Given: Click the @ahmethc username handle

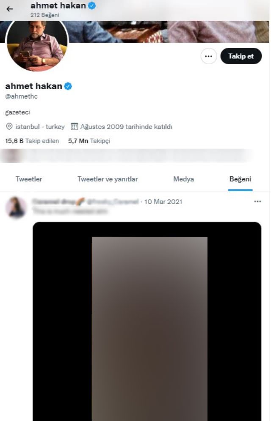Looking at the screenshot, I should click(22, 96).
